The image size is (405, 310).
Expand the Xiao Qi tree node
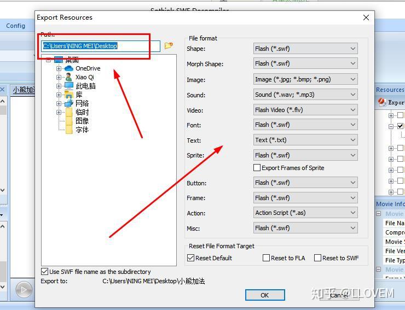coord(59,77)
